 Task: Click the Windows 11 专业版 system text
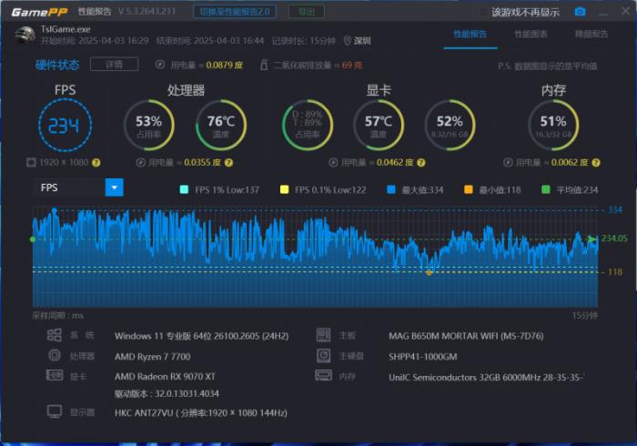point(201,337)
